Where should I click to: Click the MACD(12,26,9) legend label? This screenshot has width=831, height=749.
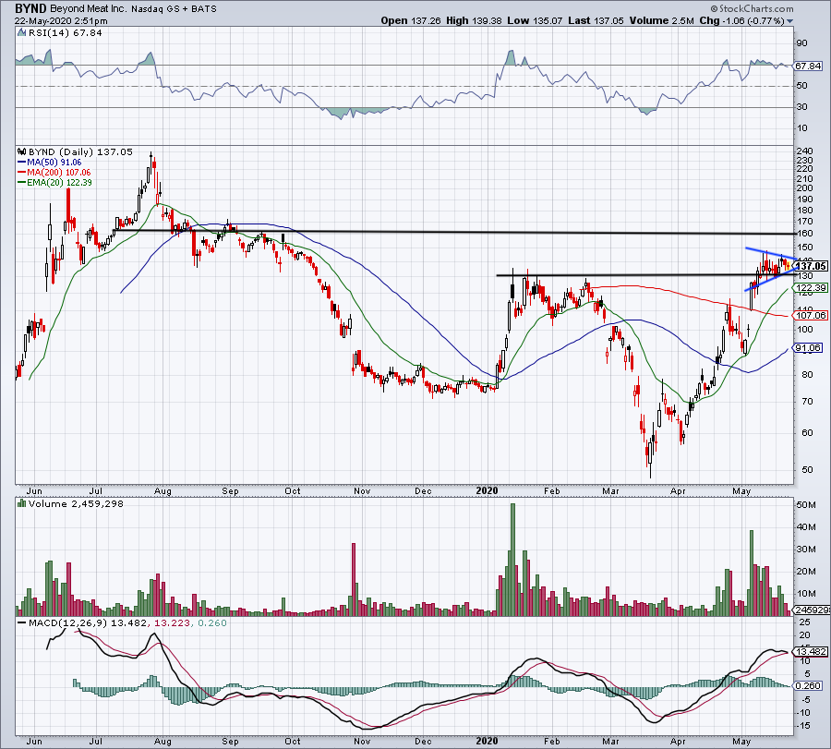(x=67, y=622)
